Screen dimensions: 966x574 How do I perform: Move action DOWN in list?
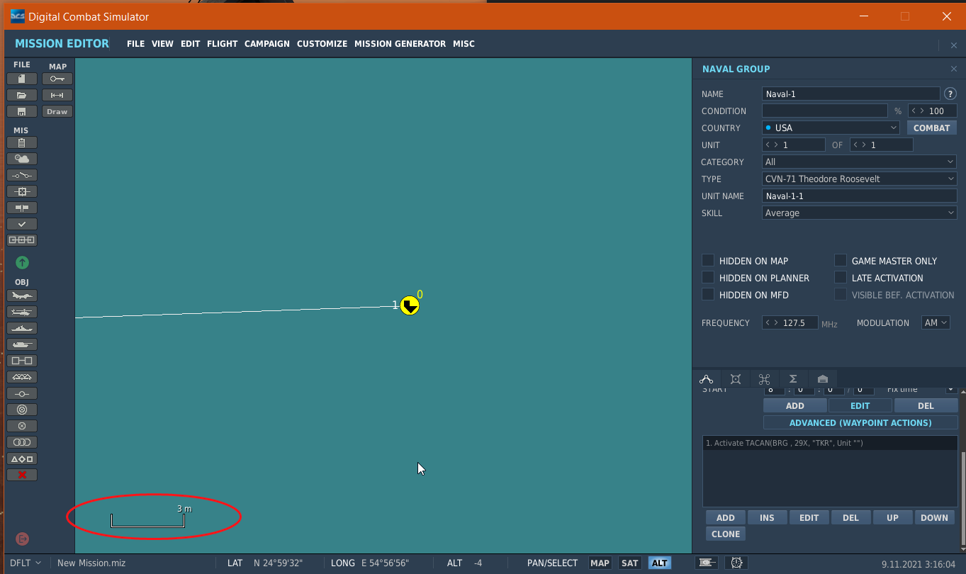[934, 517]
